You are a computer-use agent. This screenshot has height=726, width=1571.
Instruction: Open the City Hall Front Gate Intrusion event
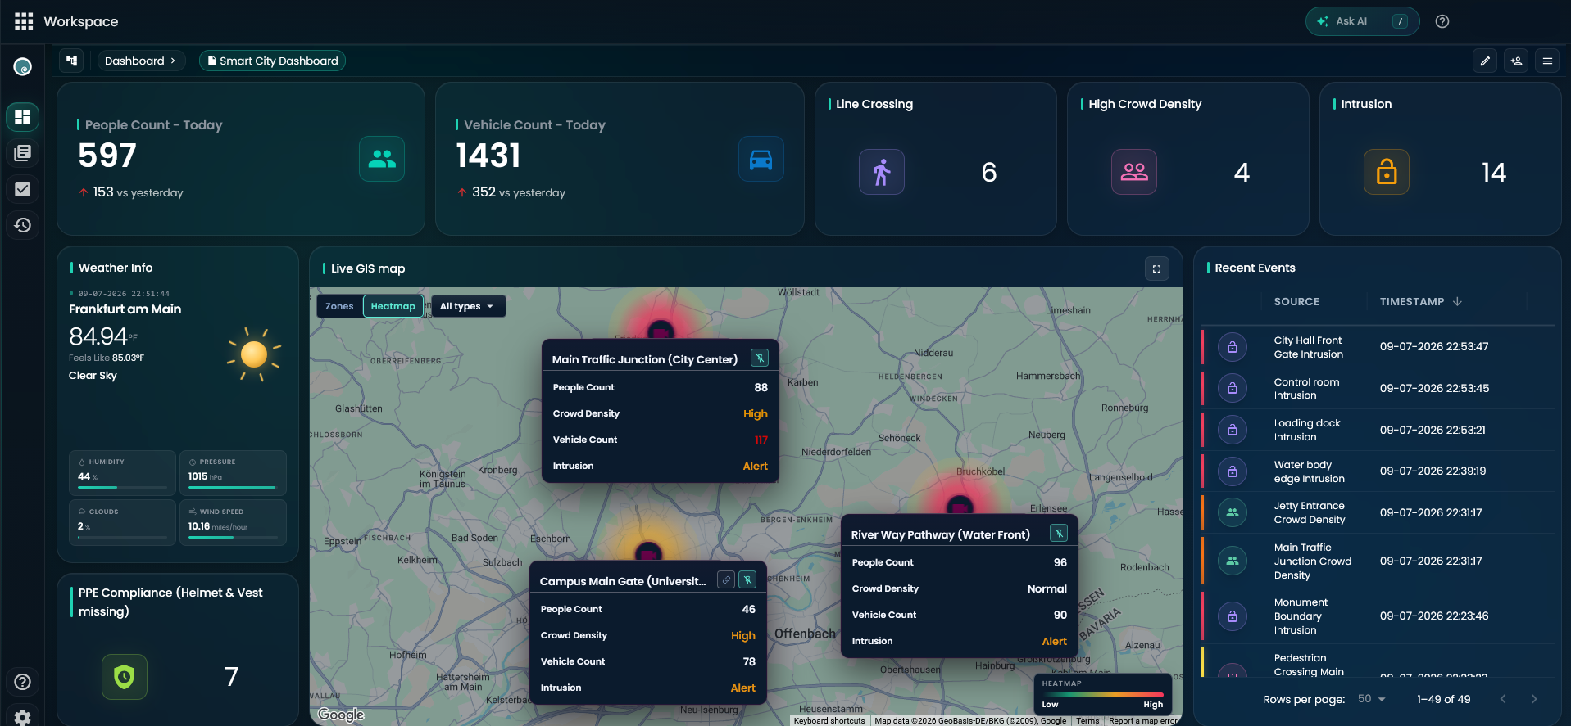pos(1377,347)
